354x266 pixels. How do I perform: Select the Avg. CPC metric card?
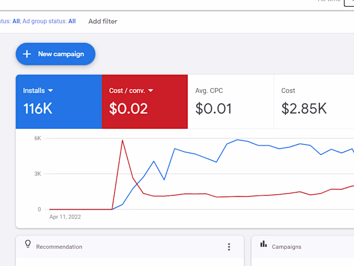click(x=230, y=101)
